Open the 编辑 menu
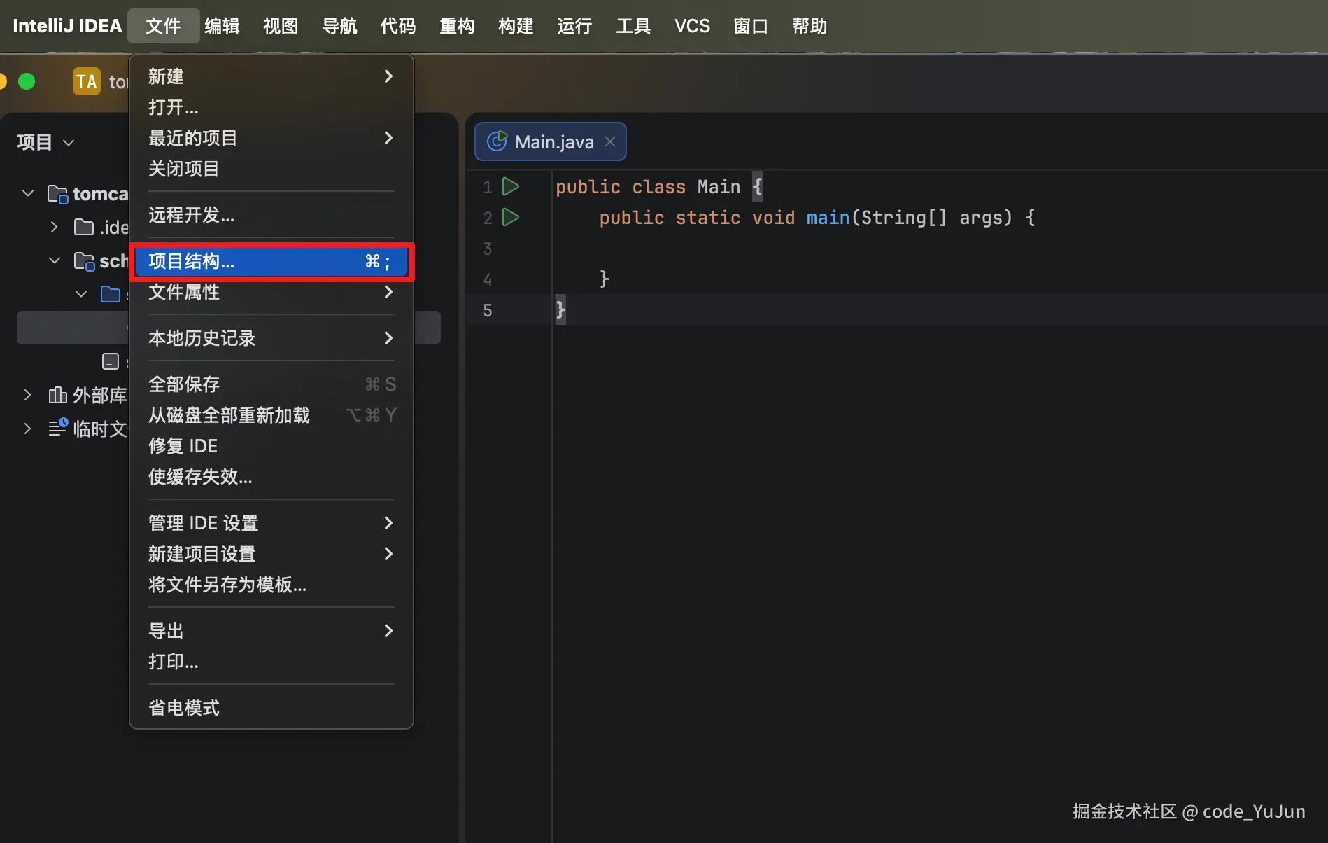The height and width of the screenshot is (843, 1328). tap(222, 26)
